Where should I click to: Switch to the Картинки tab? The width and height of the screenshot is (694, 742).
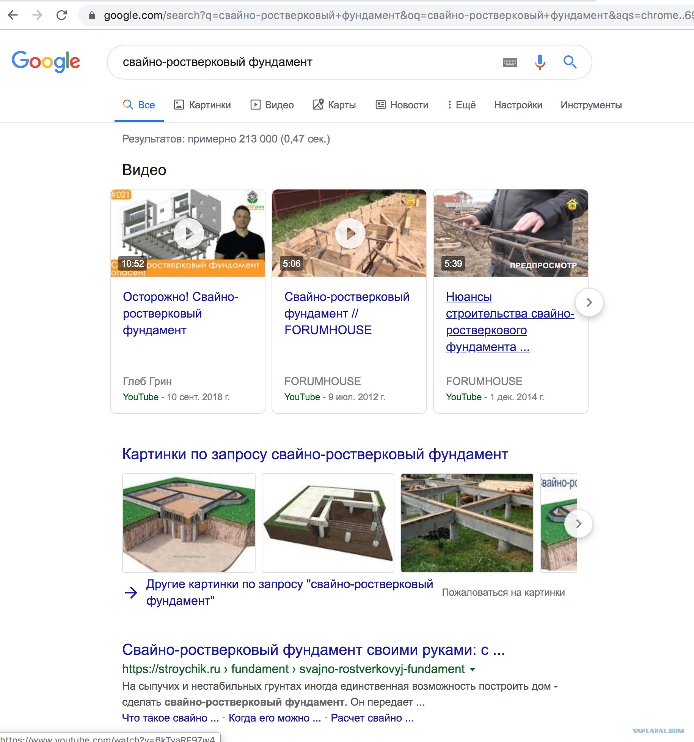[202, 105]
